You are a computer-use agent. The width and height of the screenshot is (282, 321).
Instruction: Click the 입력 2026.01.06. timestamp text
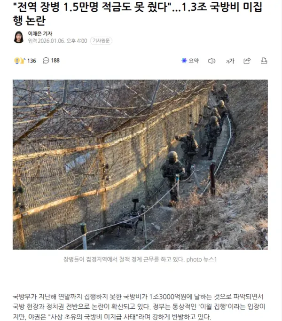pyautogui.click(x=57, y=41)
